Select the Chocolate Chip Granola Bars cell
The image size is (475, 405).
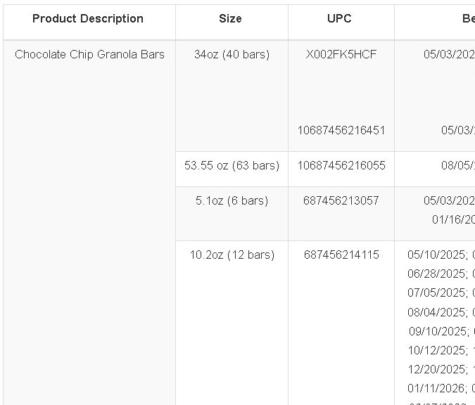[x=89, y=55]
